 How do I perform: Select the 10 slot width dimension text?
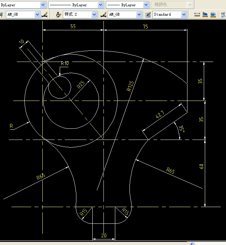coord(22,41)
